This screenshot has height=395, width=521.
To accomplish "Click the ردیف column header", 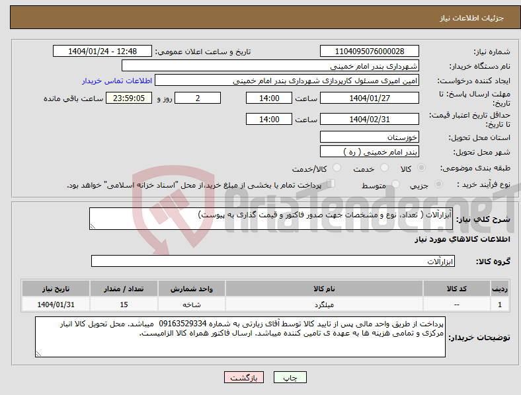I will click(500, 289).
